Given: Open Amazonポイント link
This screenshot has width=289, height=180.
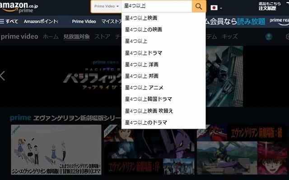Looking at the screenshot, I should point(41,22).
